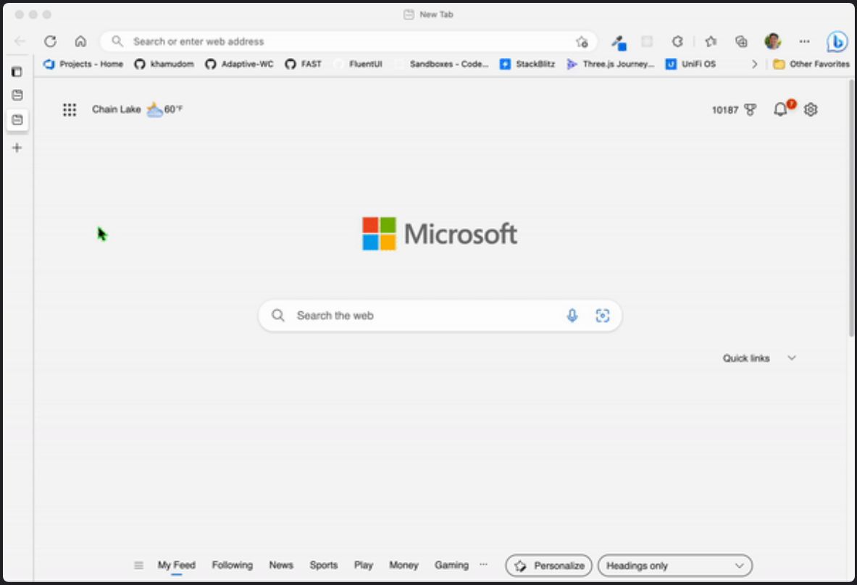Switch to the Sports tab
This screenshot has height=585, width=857.
coord(324,565)
